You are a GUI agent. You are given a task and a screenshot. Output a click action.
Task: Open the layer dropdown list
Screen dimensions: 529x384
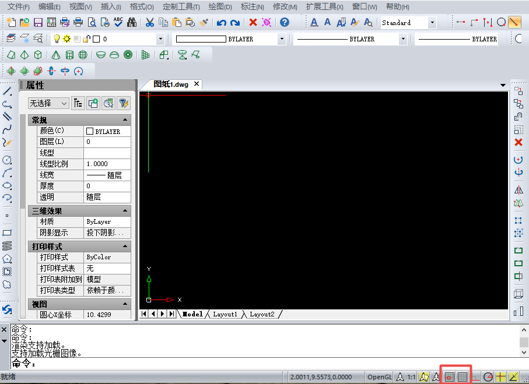pyautogui.click(x=160, y=39)
